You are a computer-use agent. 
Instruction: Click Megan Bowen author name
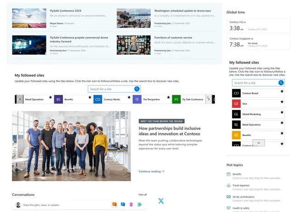pyautogui.click(x=57, y=23)
